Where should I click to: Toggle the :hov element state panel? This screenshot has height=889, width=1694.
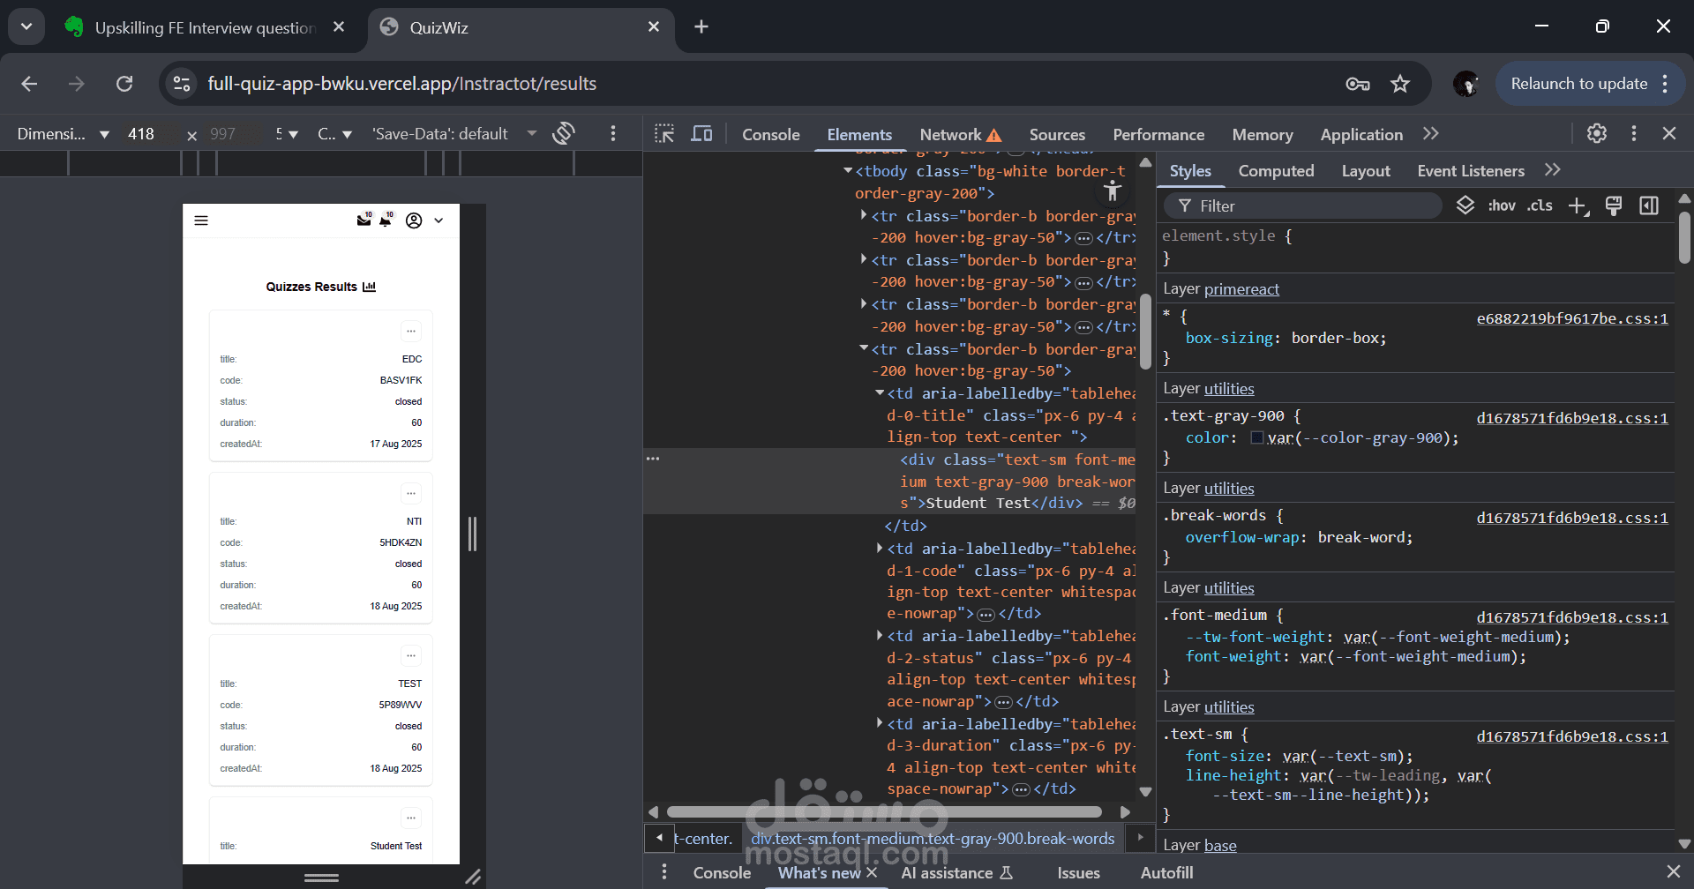(x=1502, y=205)
